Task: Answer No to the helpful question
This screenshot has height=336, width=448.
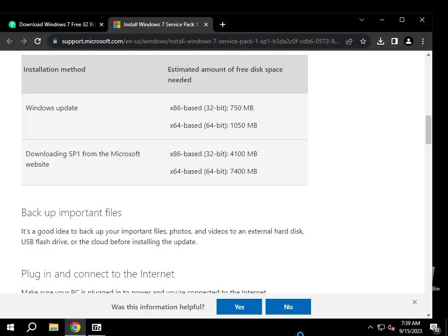Action: (x=288, y=307)
